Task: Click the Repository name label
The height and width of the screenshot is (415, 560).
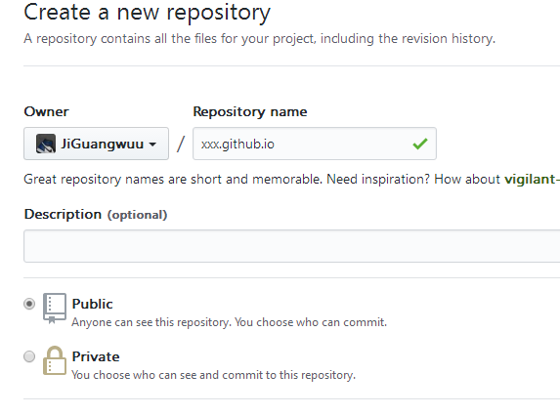Action: (x=250, y=112)
